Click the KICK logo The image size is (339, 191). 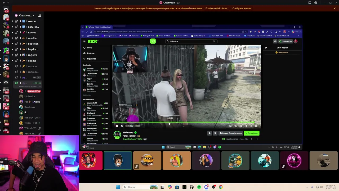93,41
